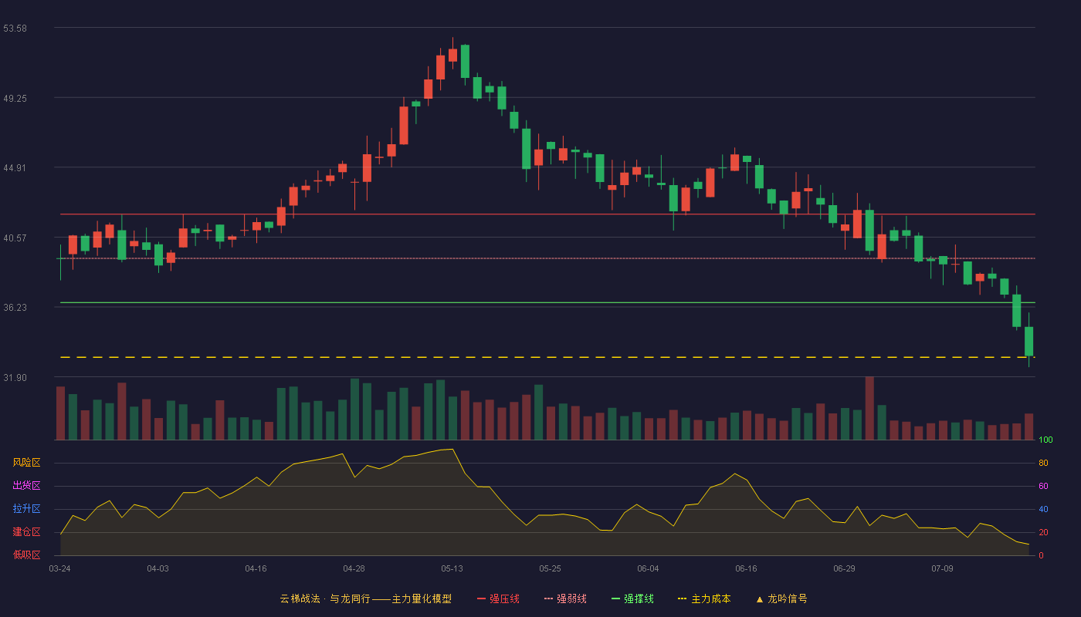Screen dimensions: 1081x617
Task: Select the 出货区 zone label
Action: [26, 486]
